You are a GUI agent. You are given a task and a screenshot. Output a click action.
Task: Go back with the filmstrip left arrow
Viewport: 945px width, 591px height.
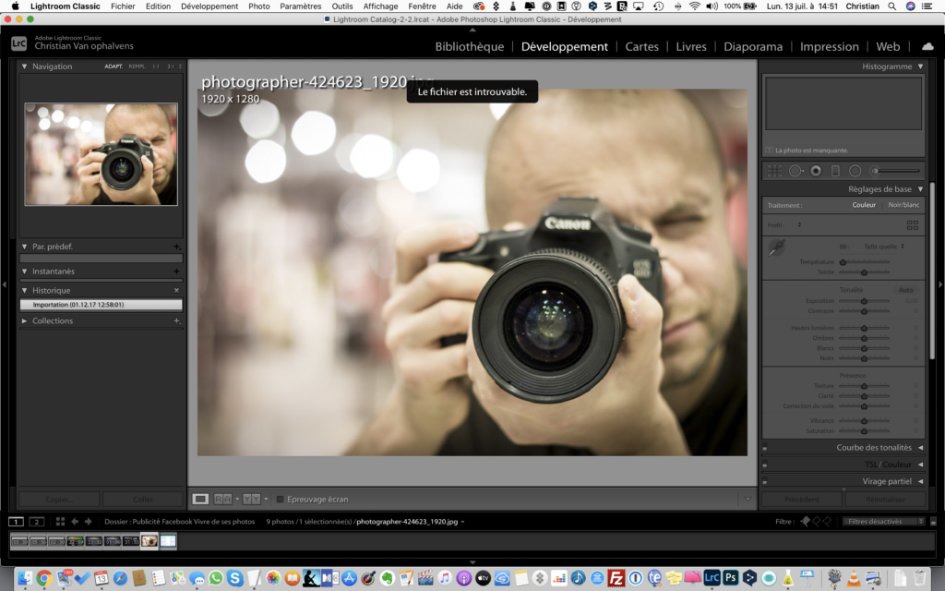pyautogui.click(x=75, y=522)
